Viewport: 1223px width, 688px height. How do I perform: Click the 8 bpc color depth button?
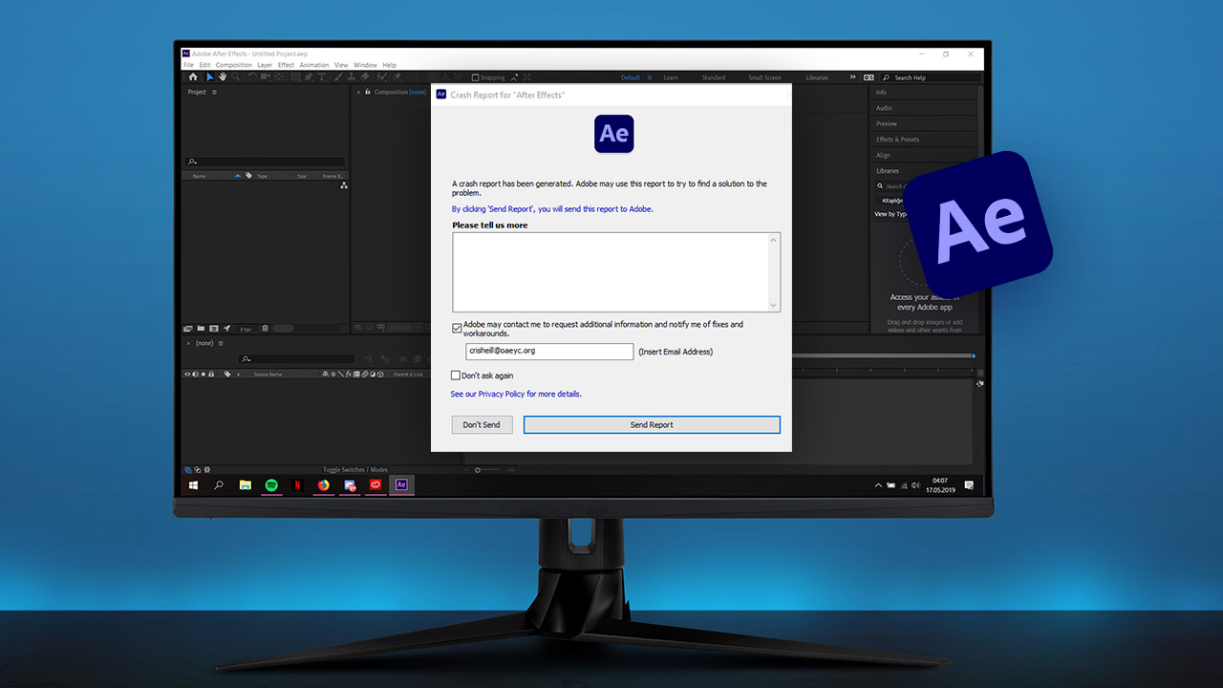tap(246, 329)
